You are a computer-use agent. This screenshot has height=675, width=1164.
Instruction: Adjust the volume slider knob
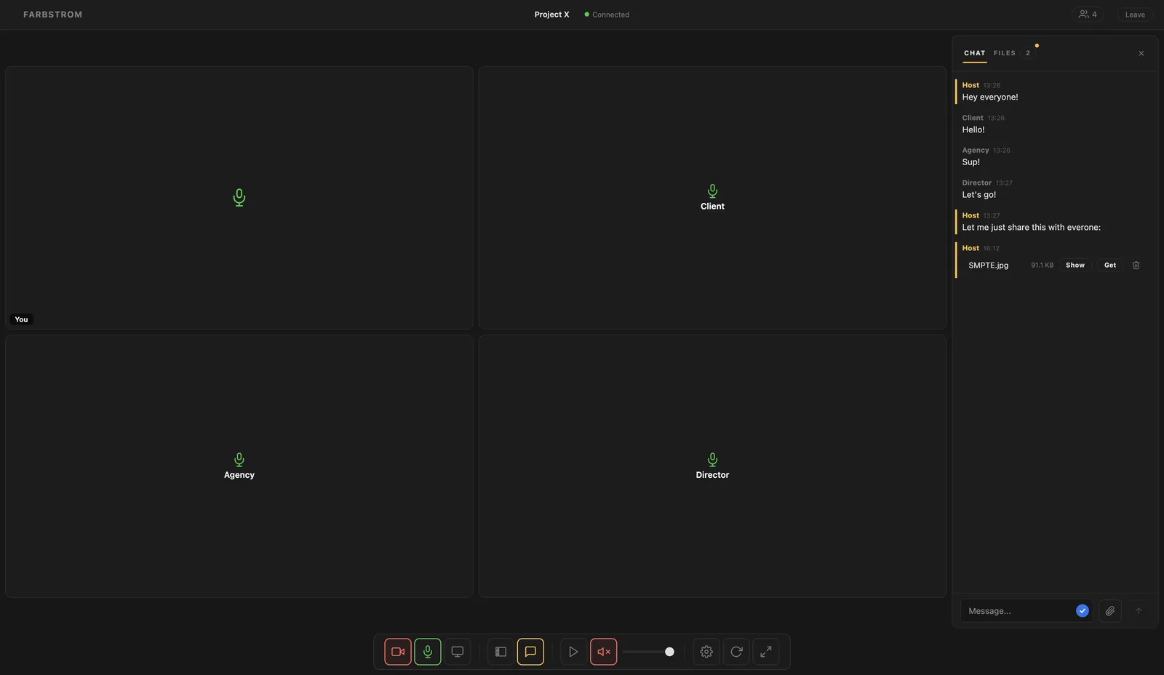tap(669, 652)
